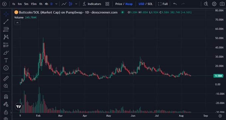Screen dimensions: 226x120
Task: Open the Fibonacci retracement tool
Action: point(6,30)
